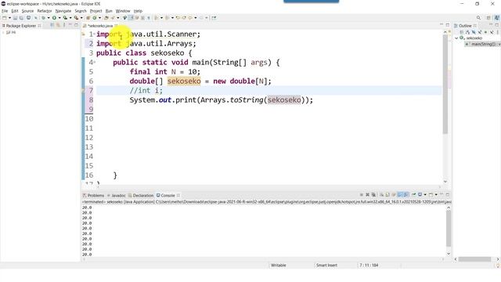Minimize the Package Explorer view
This screenshot has width=501, height=282.
[x=70, y=24]
